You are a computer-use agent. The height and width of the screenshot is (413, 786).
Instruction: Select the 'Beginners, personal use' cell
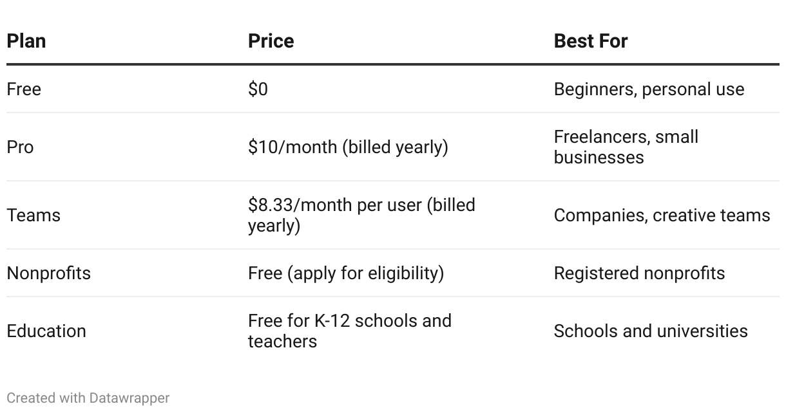pyautogui.click(x=649, y=89)
